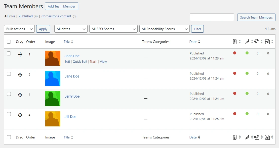
Task: Open the Bulk actions dropdown
Action: 19,29
